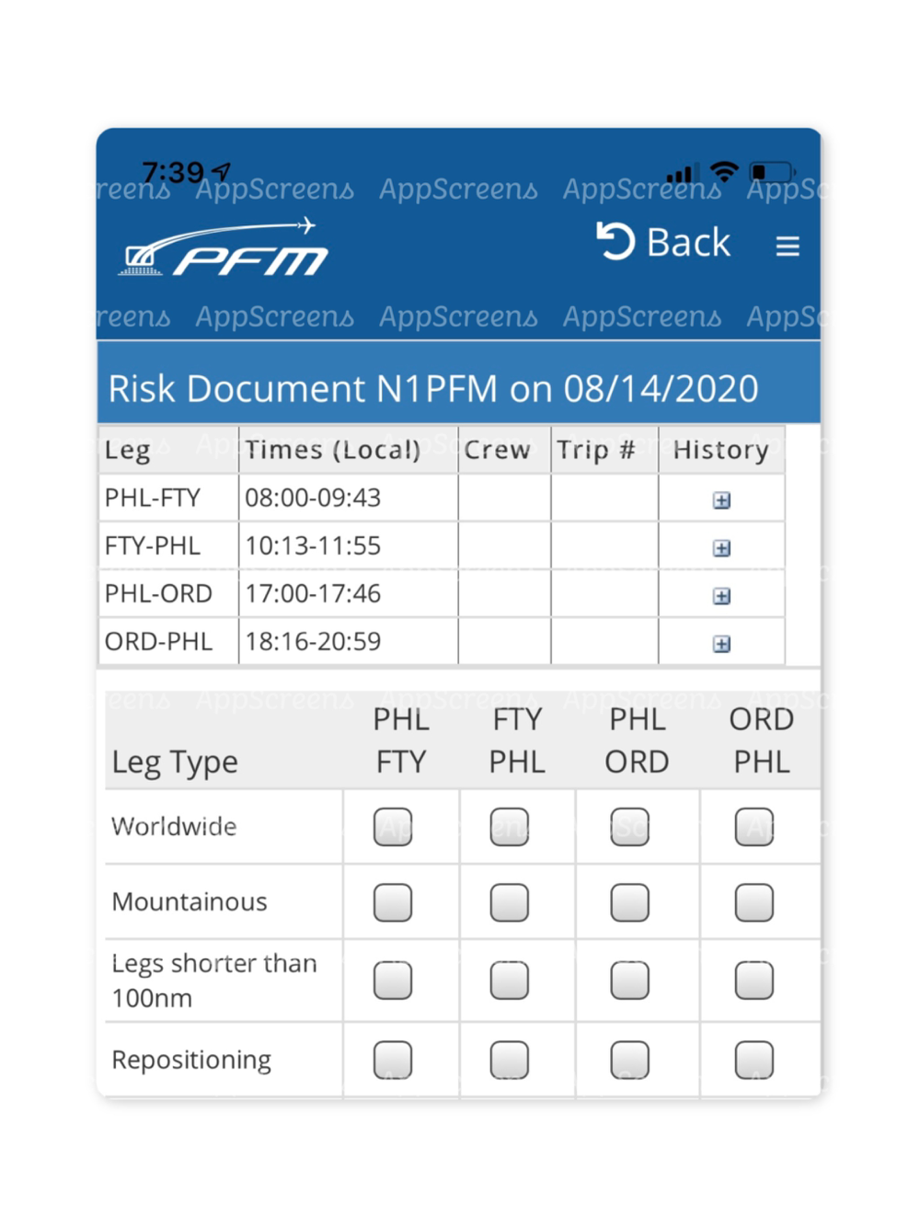Tap the 7:39 clock in status bar
This screenshot has height=1227, width=920.
coord(173,172)
